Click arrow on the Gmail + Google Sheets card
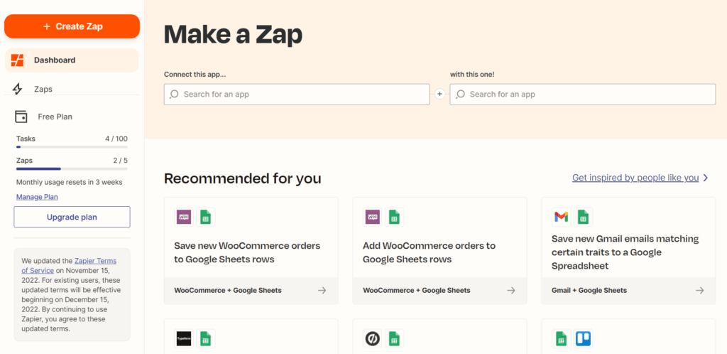 coord(699,290)
